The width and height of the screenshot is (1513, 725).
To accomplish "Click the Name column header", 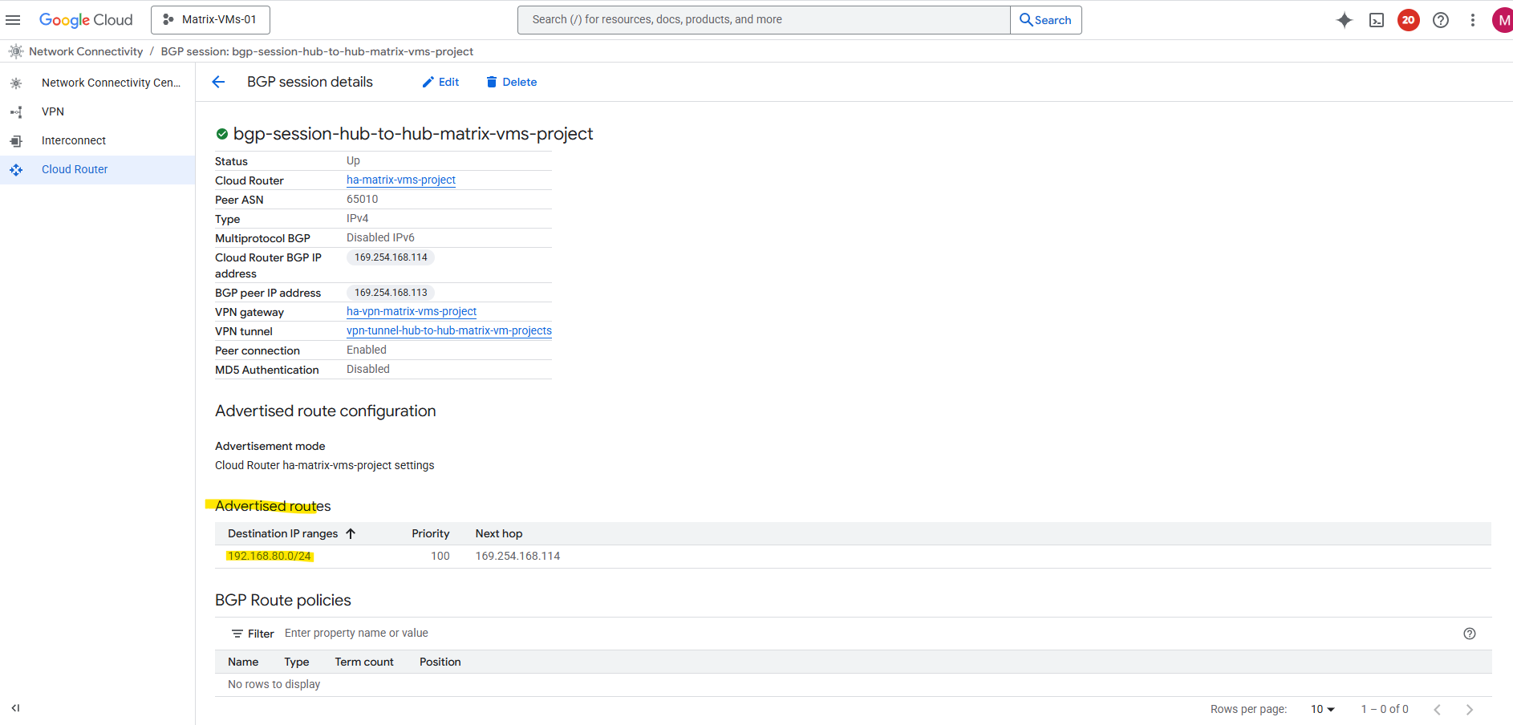I will [x=243, y=662].
